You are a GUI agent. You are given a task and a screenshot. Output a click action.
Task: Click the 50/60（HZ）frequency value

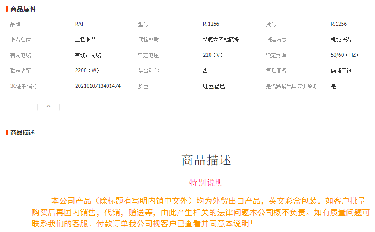click(x=345, y=55)
